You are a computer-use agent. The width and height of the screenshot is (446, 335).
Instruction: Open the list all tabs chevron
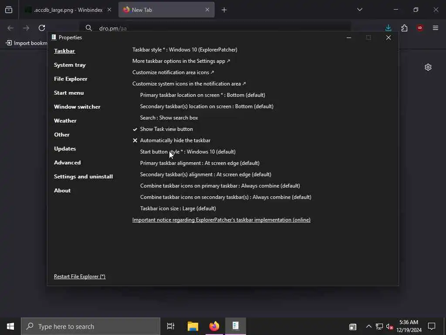[360, 10]
